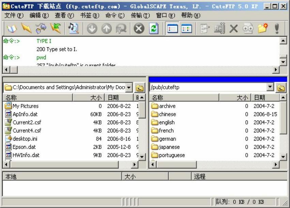Click the greyed transfer-retry arrow icon
Viewport: 290px width, 208px height.
[121, 29]
